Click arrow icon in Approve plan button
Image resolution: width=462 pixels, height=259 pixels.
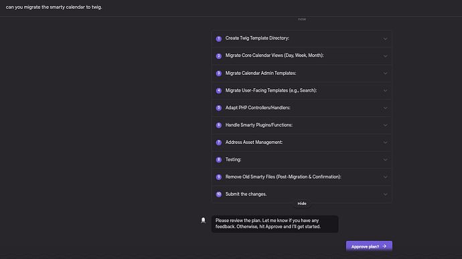coord(384,246)
